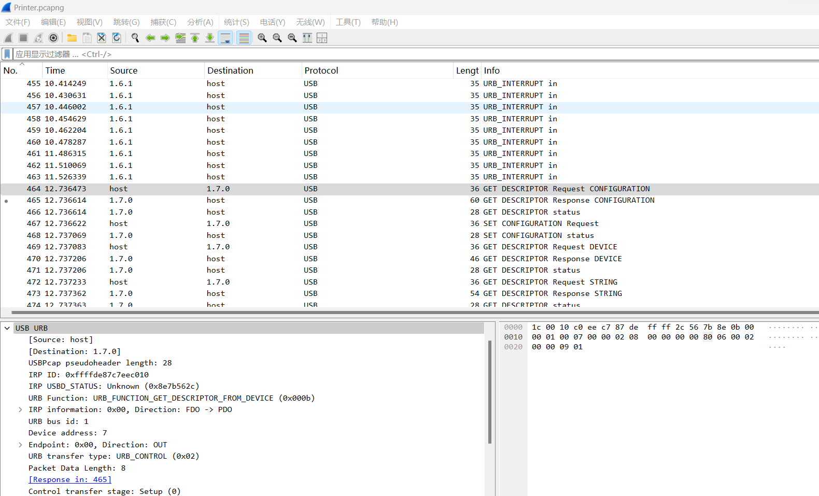Collapse the USB URB tree node
The height and width of the screenshot is (496, 819).
click(x=7, y=328)
